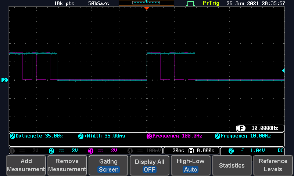The image size is (294, 176).
Task: Click the 50kSa/s sample rate
Action: pyautogui.click(x=98, y=3)
